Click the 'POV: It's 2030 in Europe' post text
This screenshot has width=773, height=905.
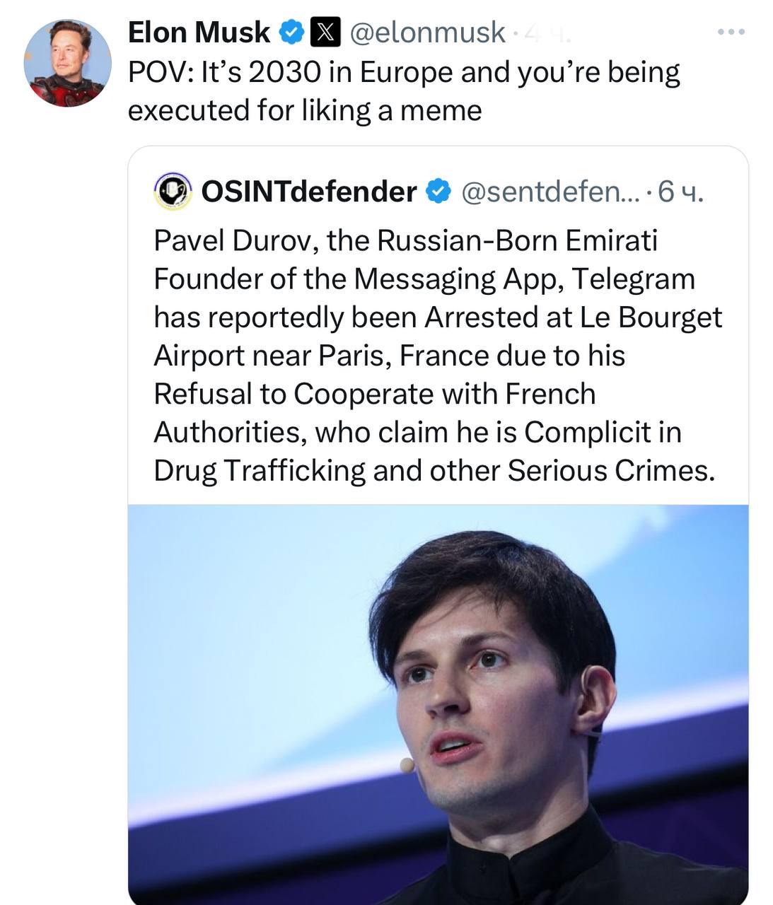403,72
